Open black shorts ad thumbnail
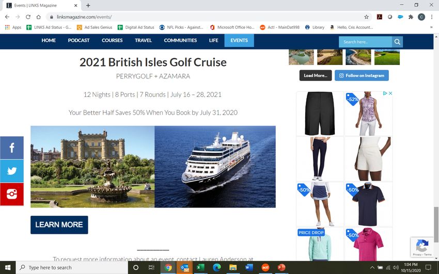 (x=320, y=114)
